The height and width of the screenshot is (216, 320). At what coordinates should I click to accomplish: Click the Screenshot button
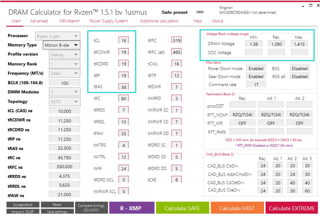coord(23,205)
